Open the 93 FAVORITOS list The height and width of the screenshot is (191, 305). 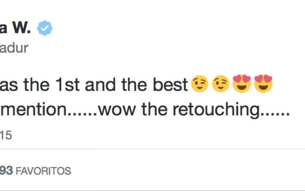click(35, 171)
